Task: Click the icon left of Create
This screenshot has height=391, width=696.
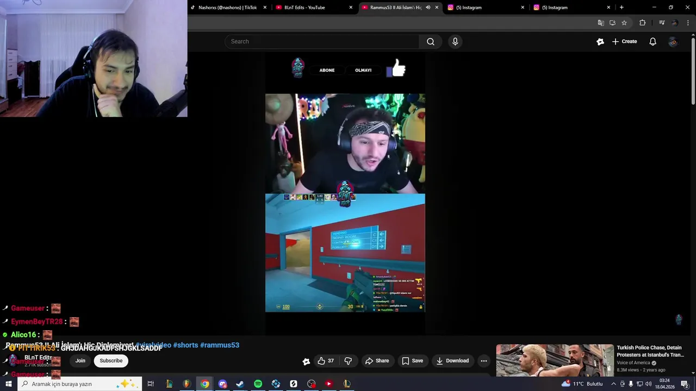Action: pos(600,41)
